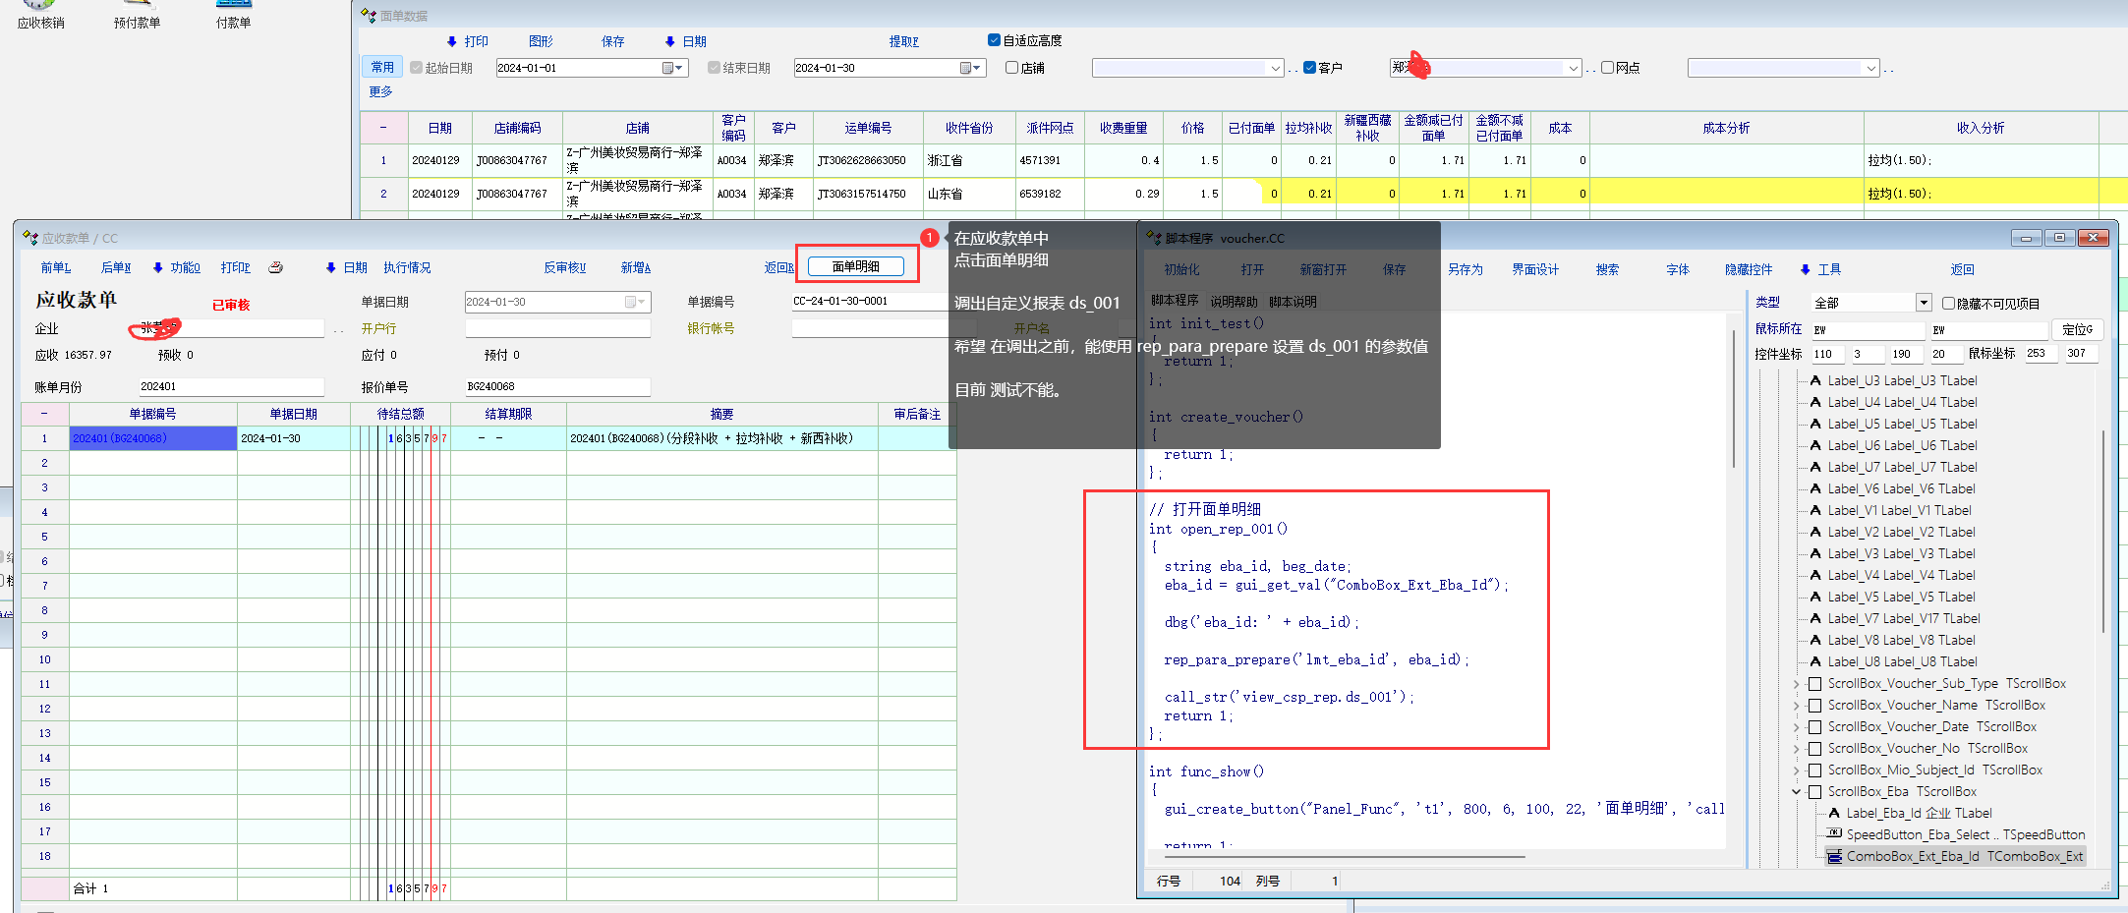This screenshot has height=913, width=2128.
Task: Enable the 店铺 filter checkbox
Action: coord(1011,68)
